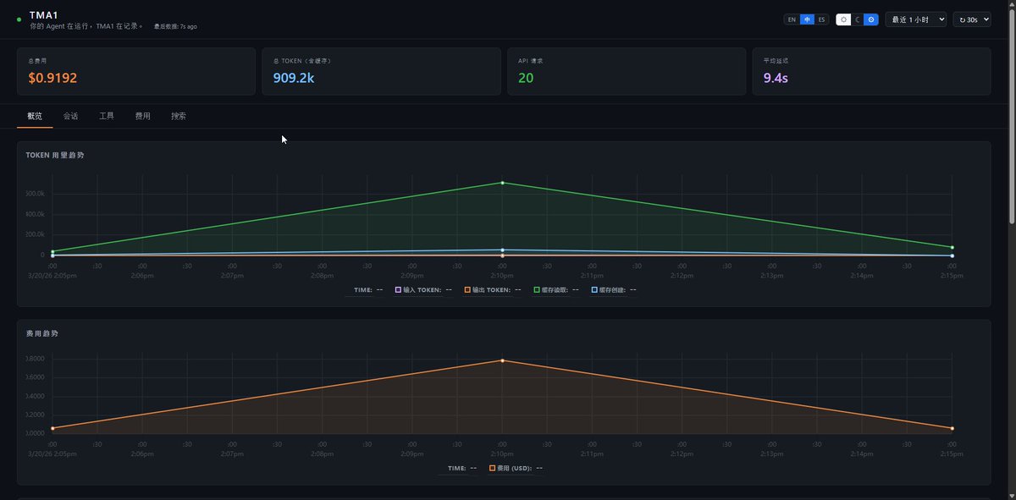Click orange peak point in cost chart
Screen dimensions: 1016x500
point(502,360)
